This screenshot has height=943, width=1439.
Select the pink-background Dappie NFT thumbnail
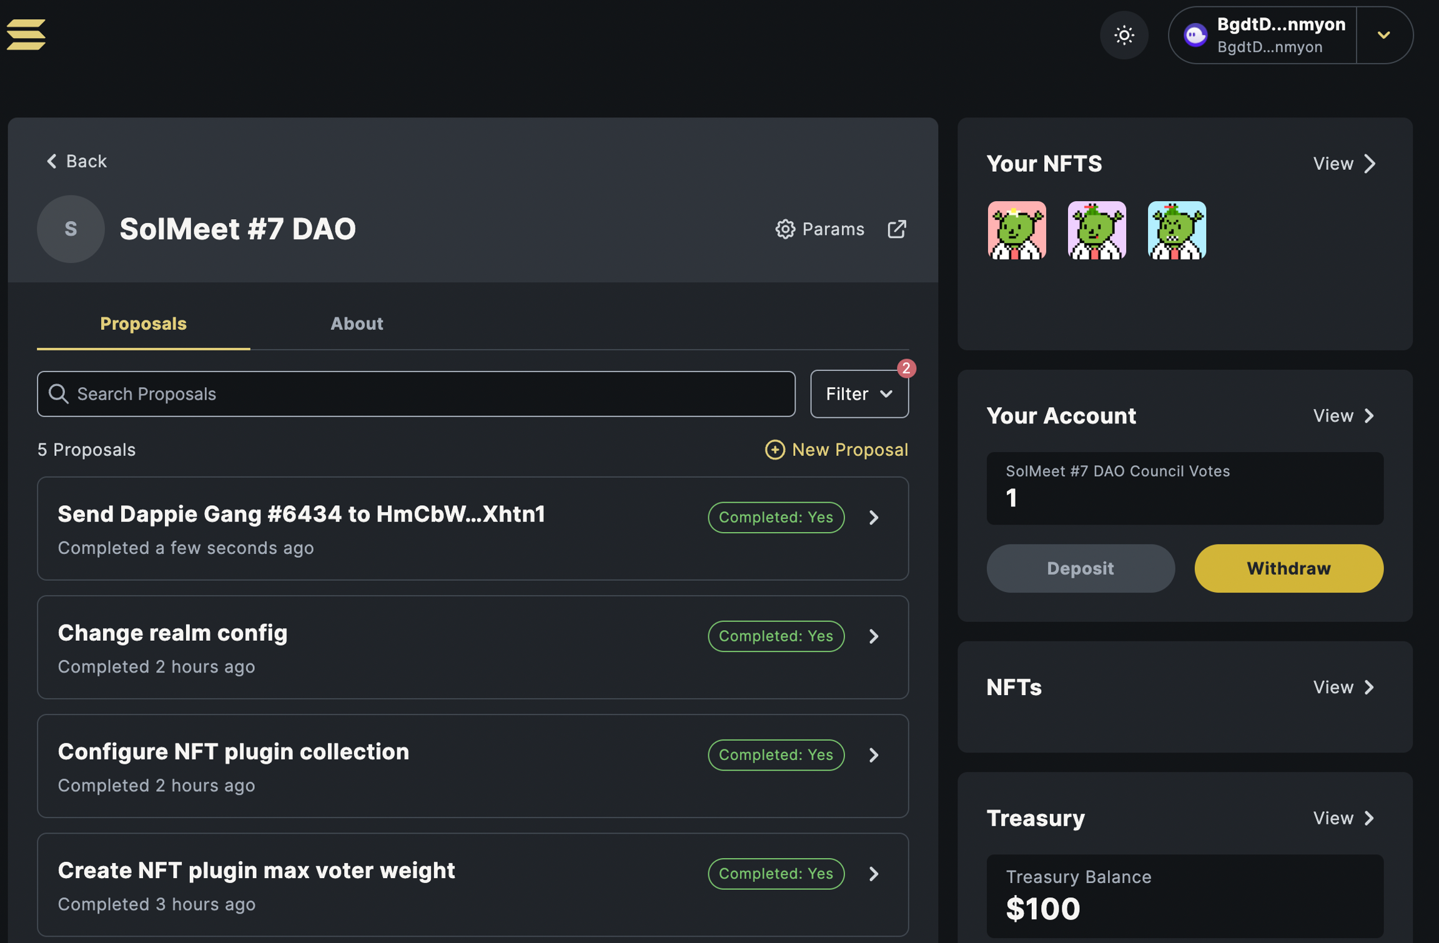(x=1016, y=230)
